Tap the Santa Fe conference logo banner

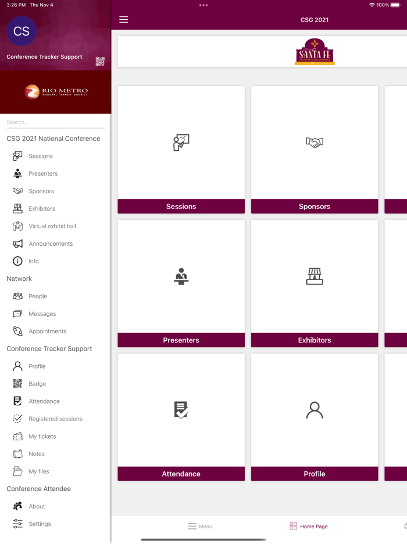[x=315, y=52]
